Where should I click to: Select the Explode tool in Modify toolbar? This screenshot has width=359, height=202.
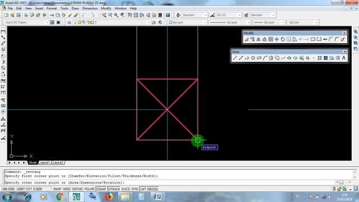pyautogui.click(x=343, y=39)
